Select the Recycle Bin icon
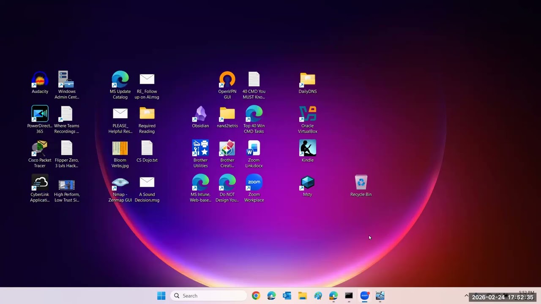 click(x=361, y=186)
